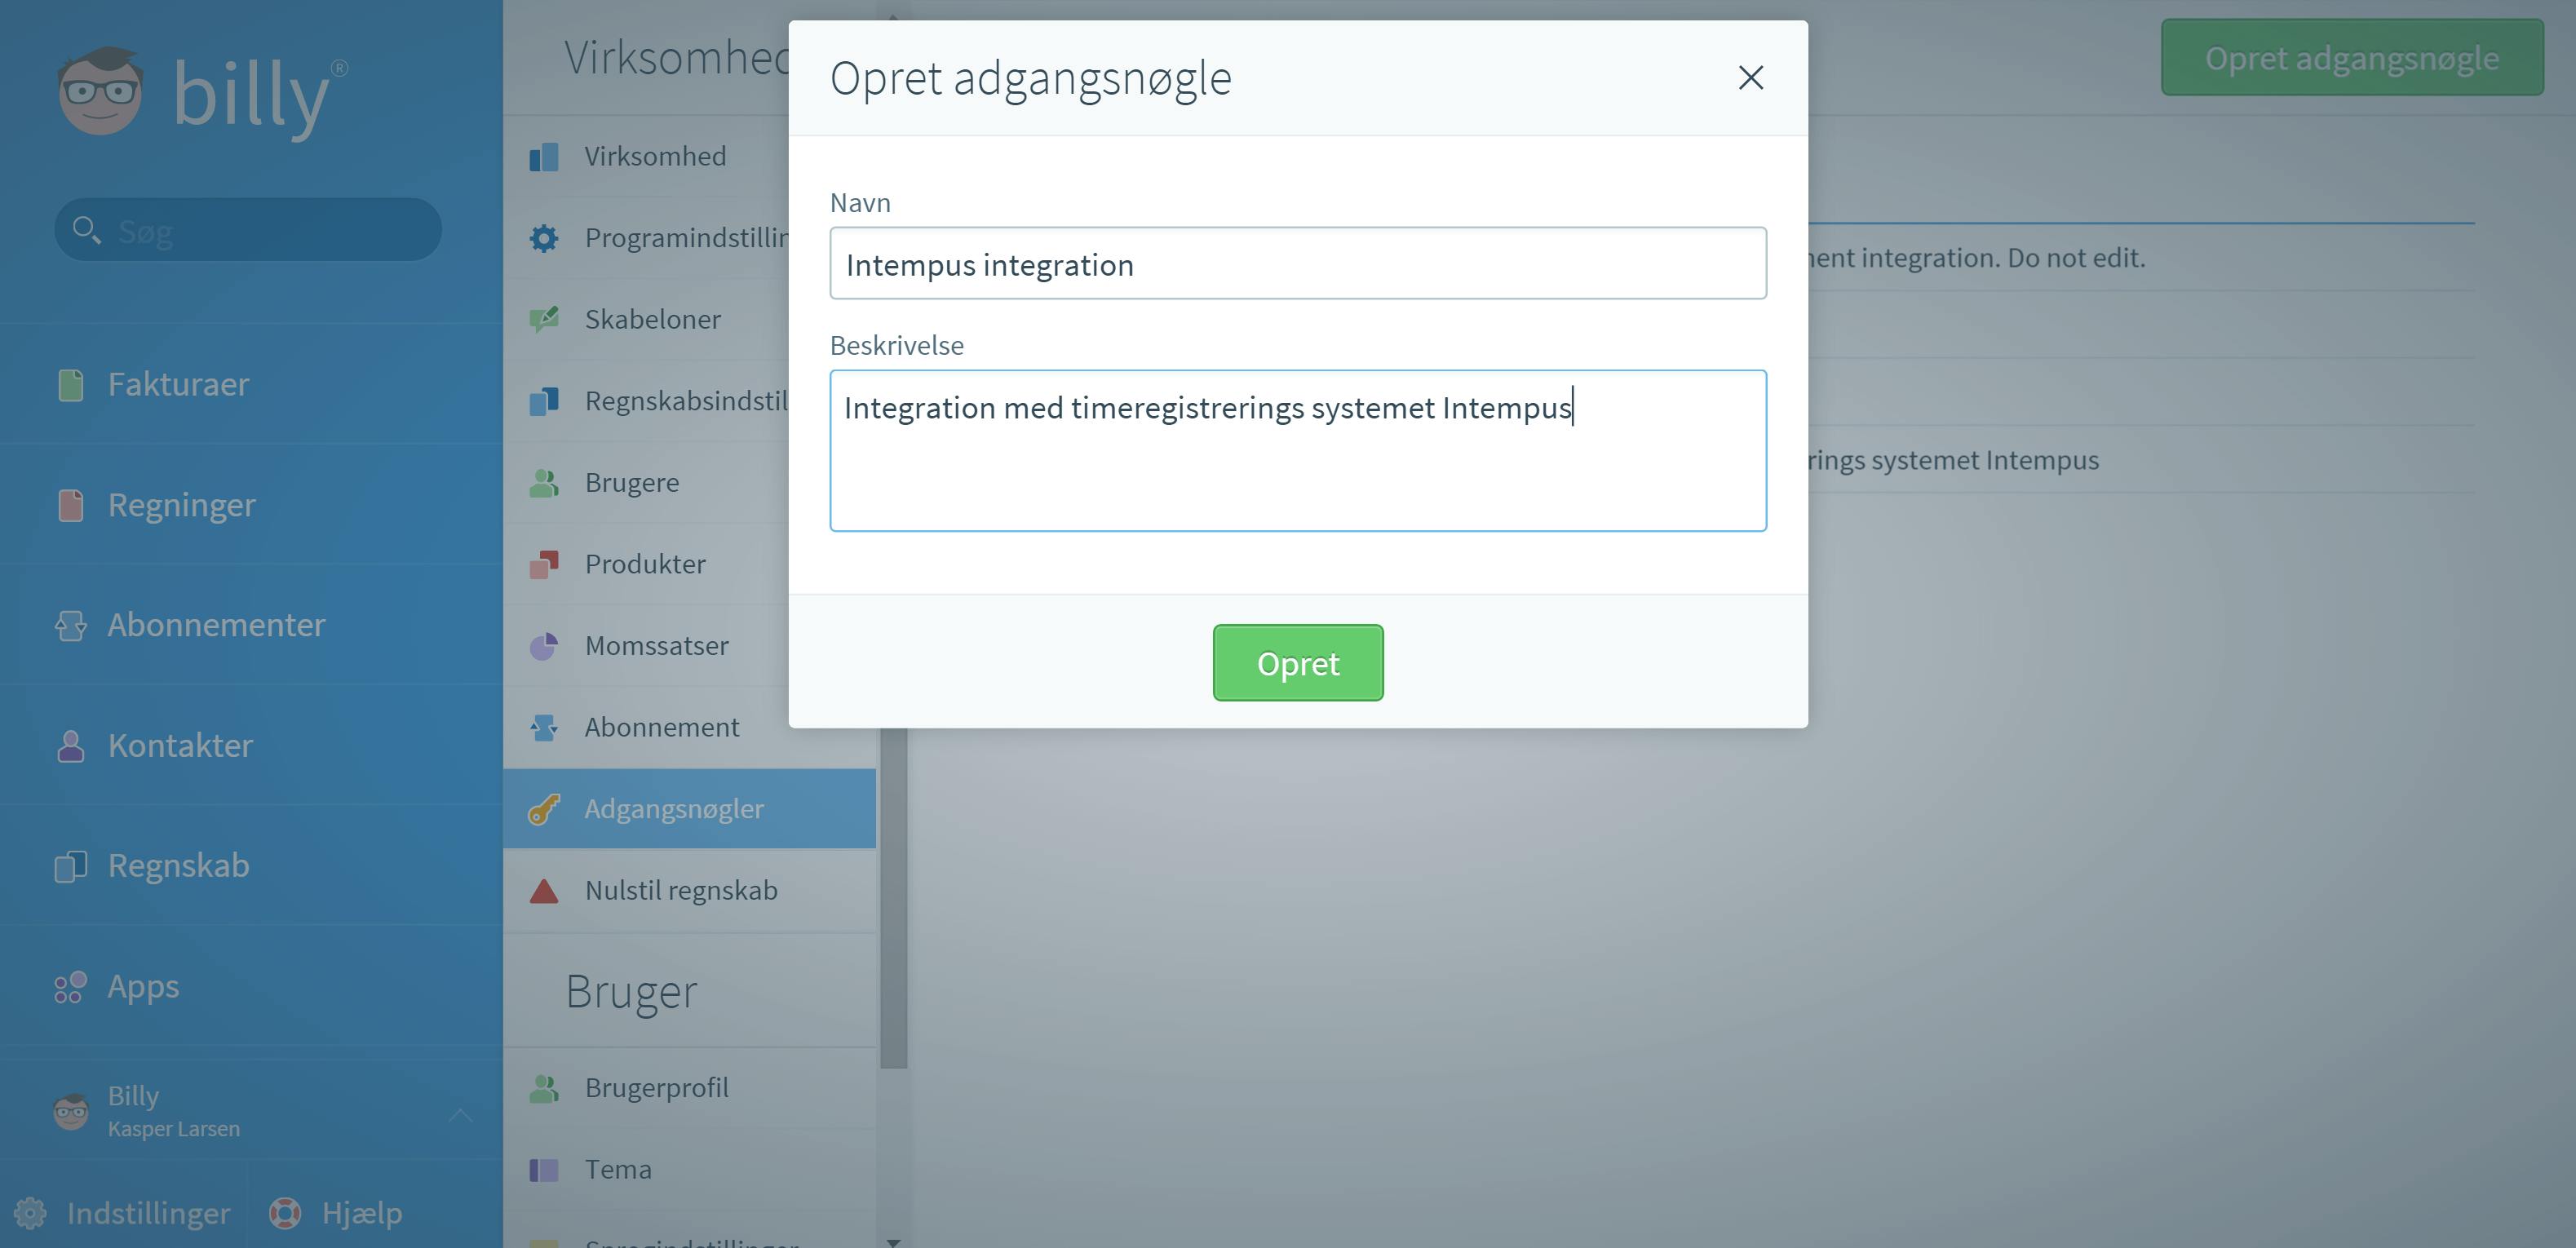Select the highlighted Adgangsnøgler item
Image resolution: width=2576 pixels, height=1248 pixels.
tap(690, 808)
